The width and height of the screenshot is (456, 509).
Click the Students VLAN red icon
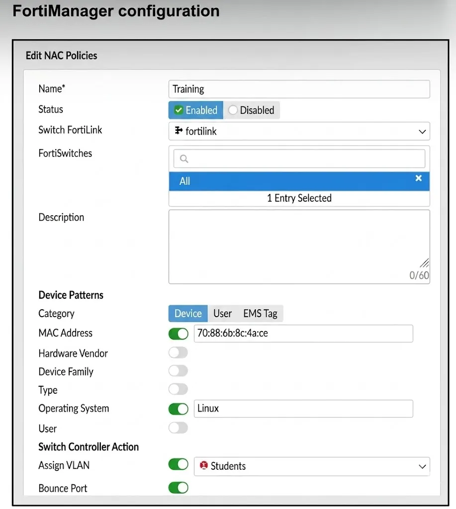(204, 465)
